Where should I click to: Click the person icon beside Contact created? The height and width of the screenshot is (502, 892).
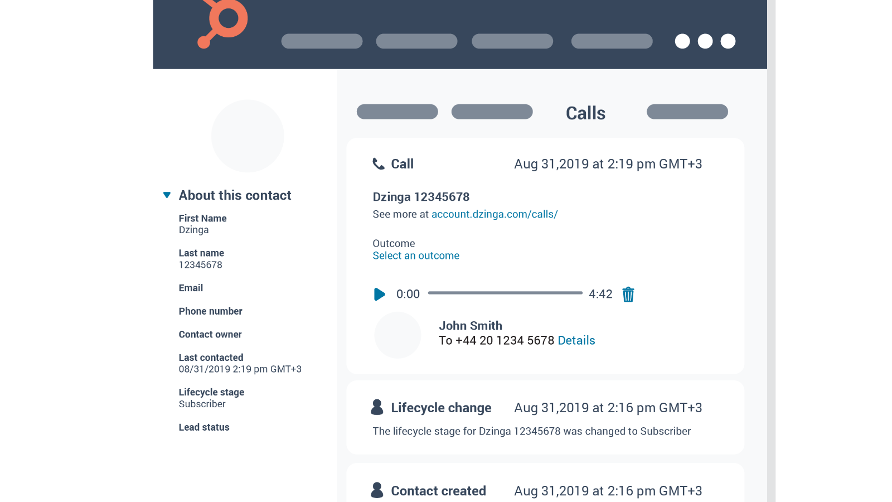(x=377, y=490)
